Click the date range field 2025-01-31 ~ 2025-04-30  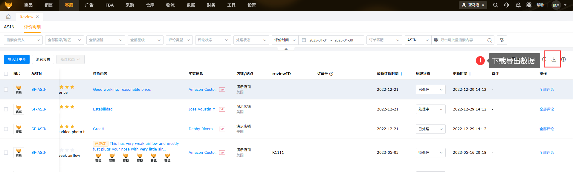(x=331, y=40)
